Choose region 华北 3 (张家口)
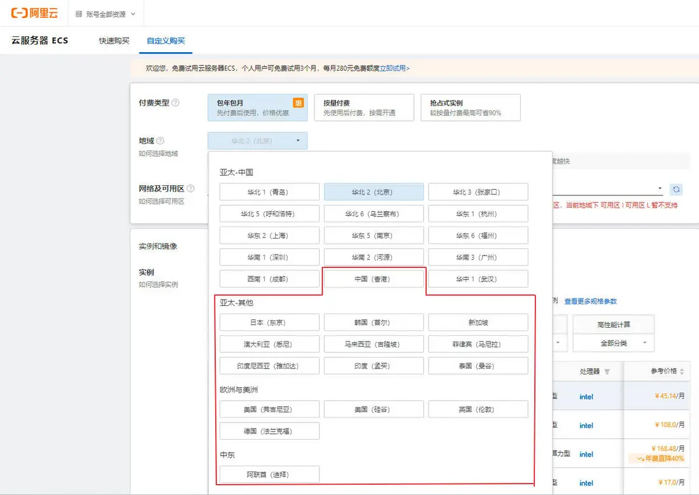The height and width of the screenshot is (495, 699). [478, 192]
